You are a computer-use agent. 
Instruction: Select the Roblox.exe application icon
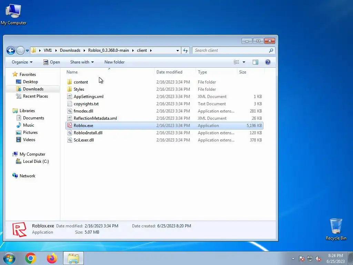[70, 126]
